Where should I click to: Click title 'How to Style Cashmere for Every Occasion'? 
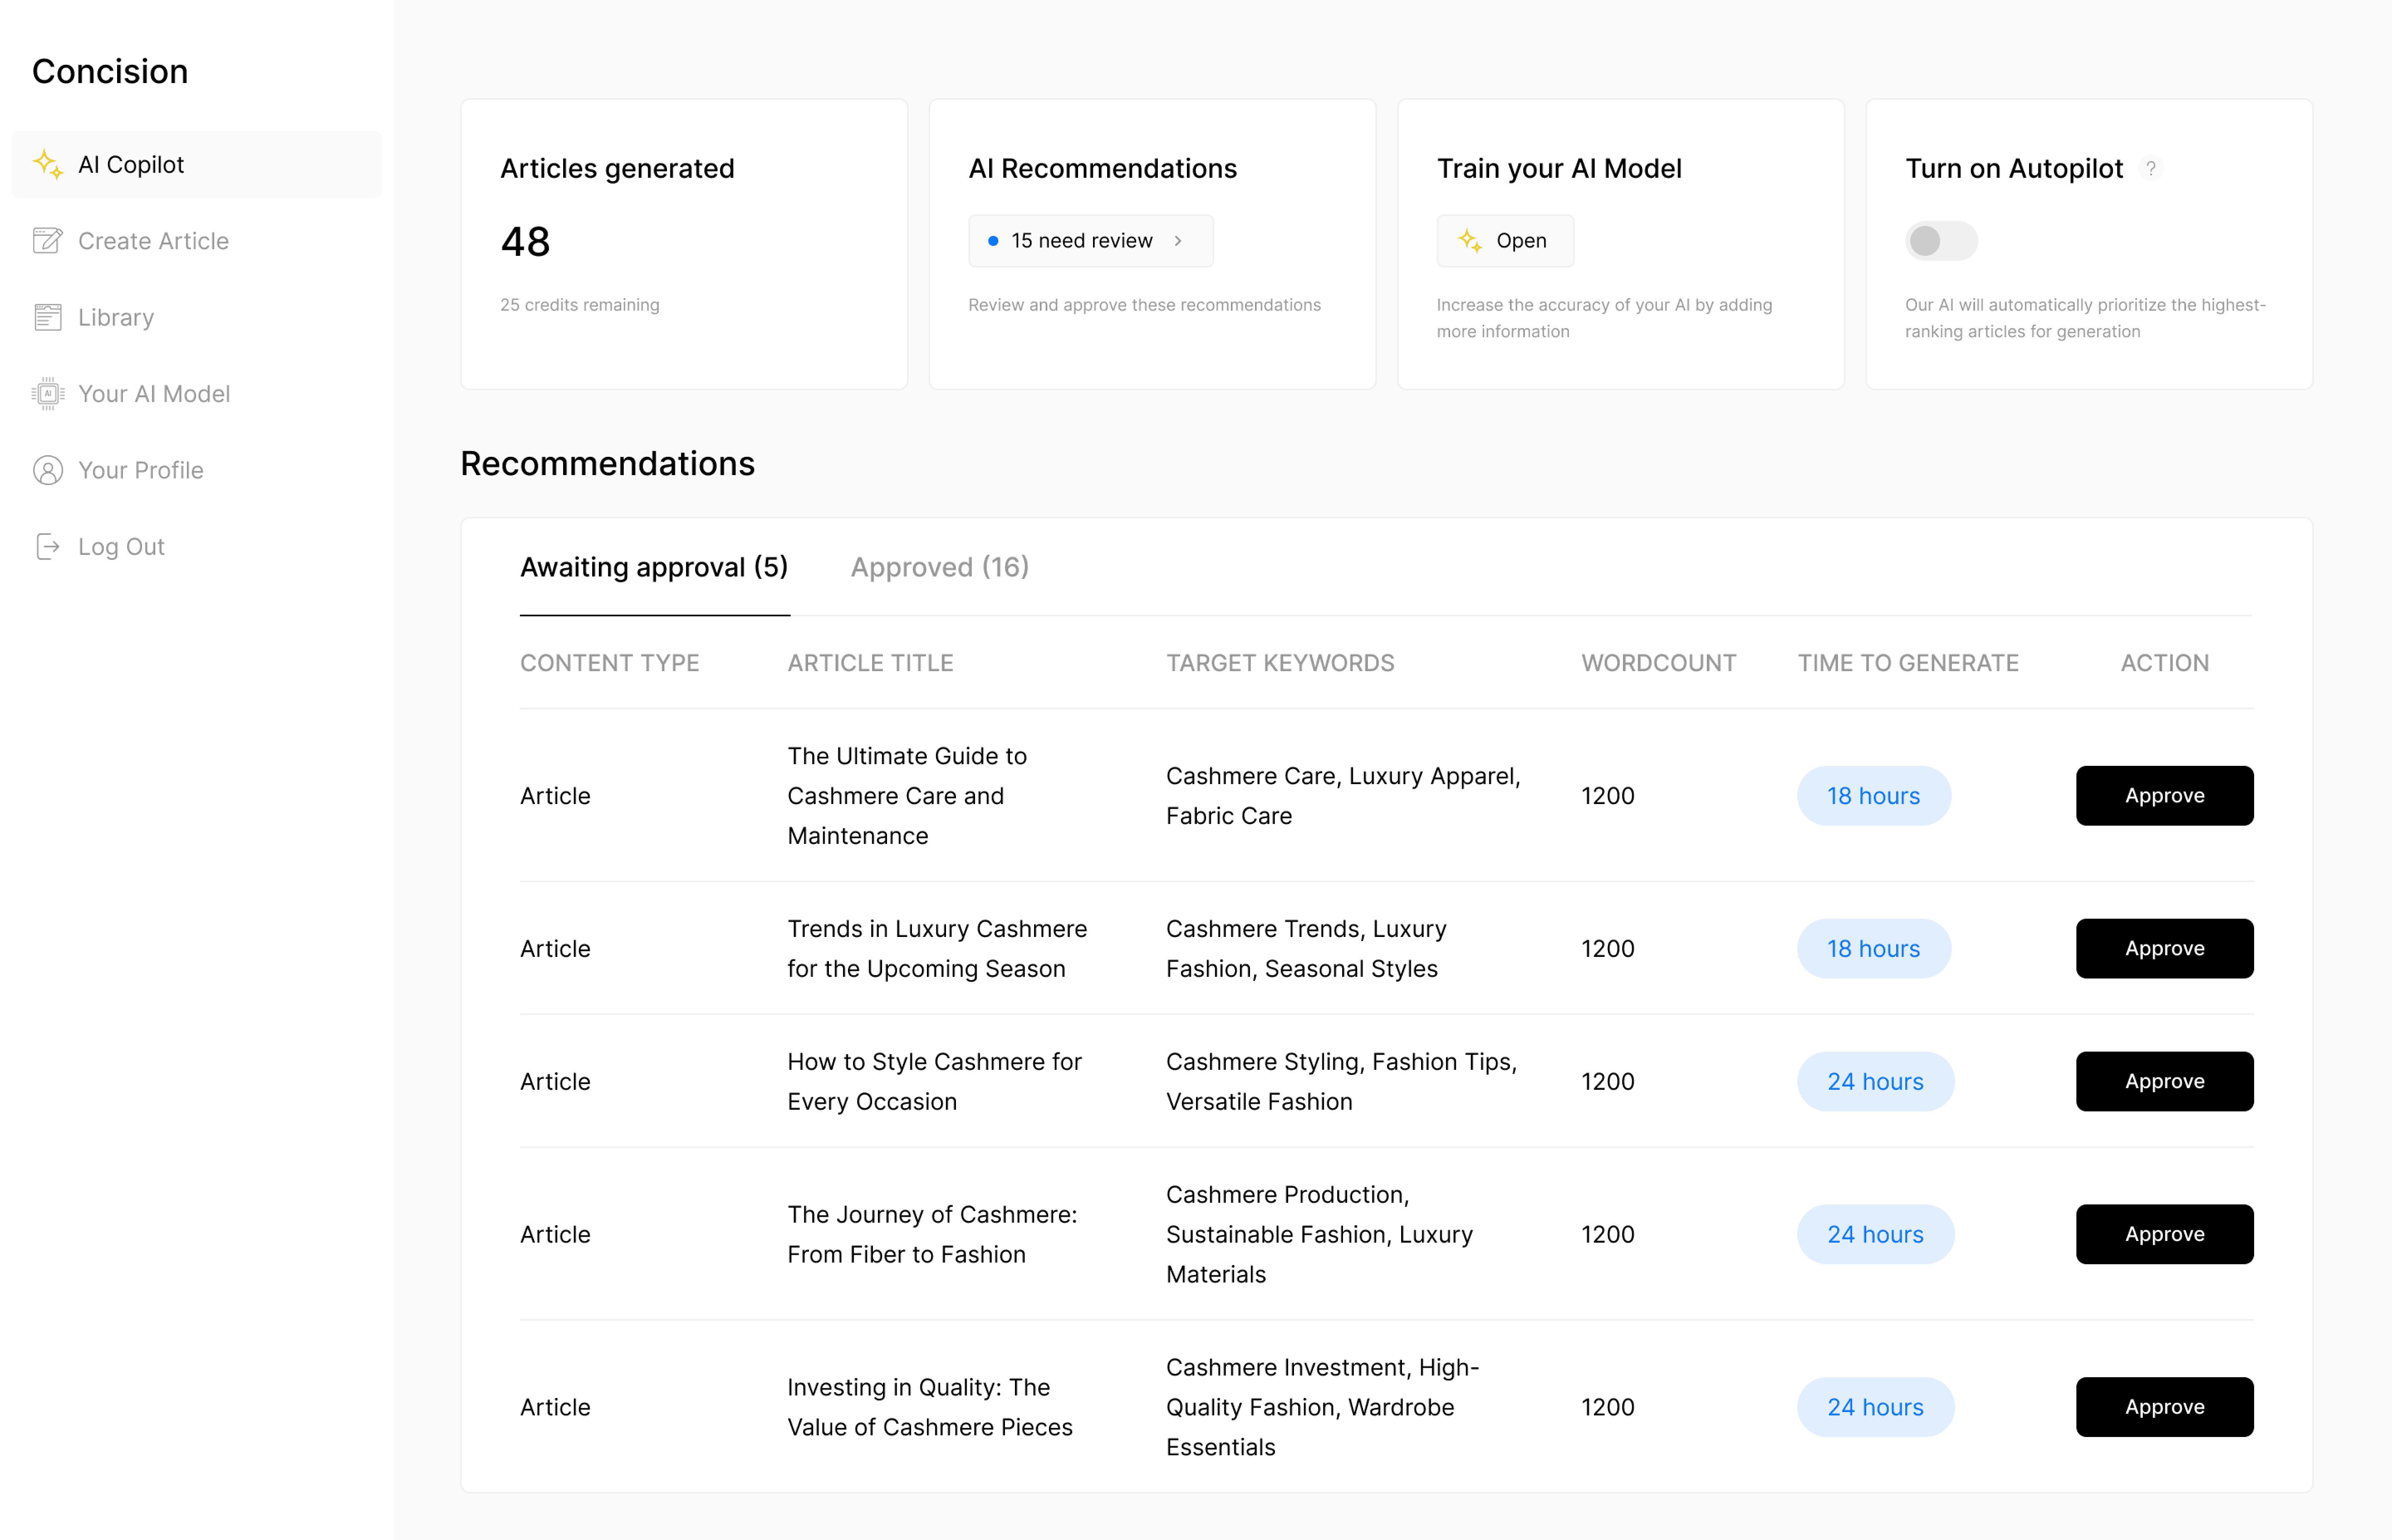[x=935, y=1082]
